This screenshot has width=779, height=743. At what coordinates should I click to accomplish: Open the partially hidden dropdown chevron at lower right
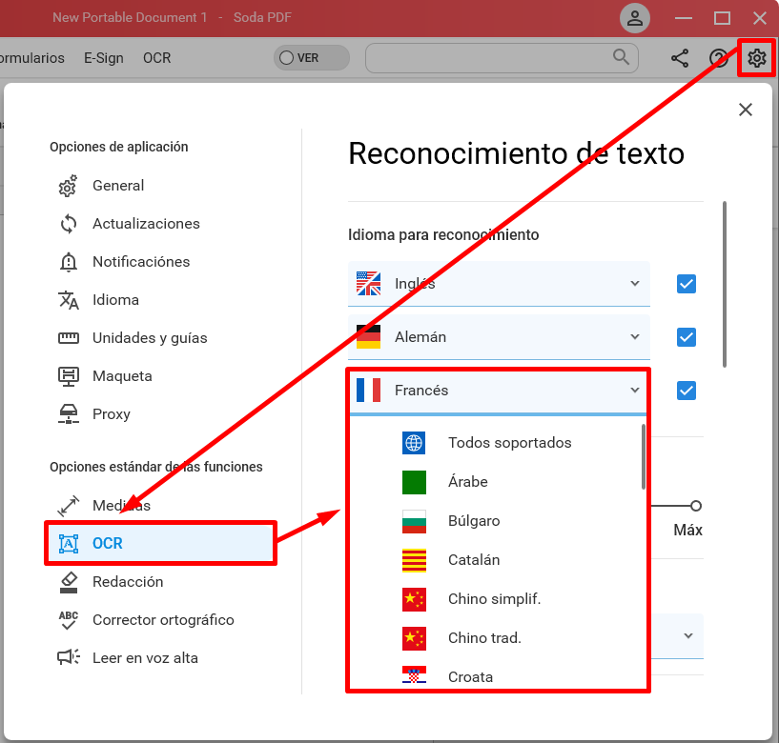pos(688,635)
